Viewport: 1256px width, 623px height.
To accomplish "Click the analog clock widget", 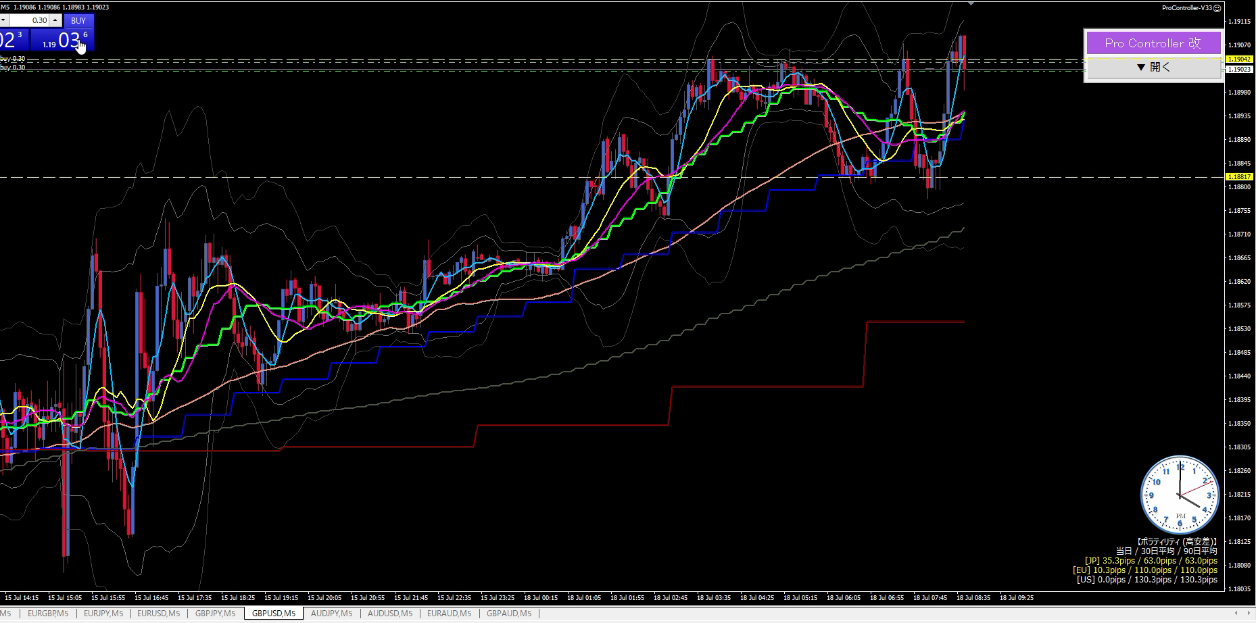I will [1180, 495].
